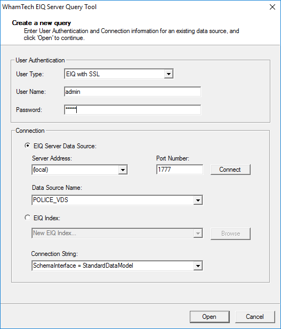Click the New EIQ Index dropdown arrow
281x329 pixels.
(x=198, y=234)
